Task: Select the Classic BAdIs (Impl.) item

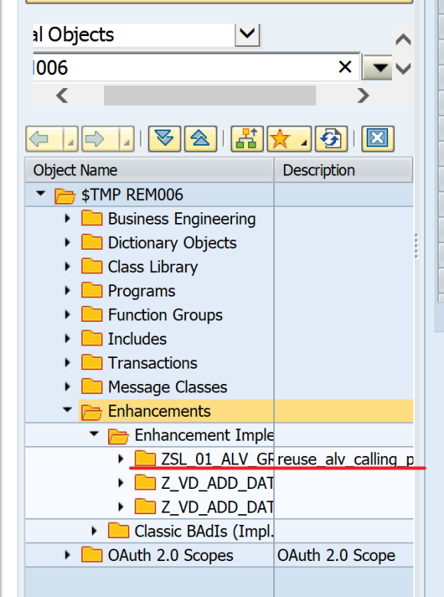Action: click(204, 532)
